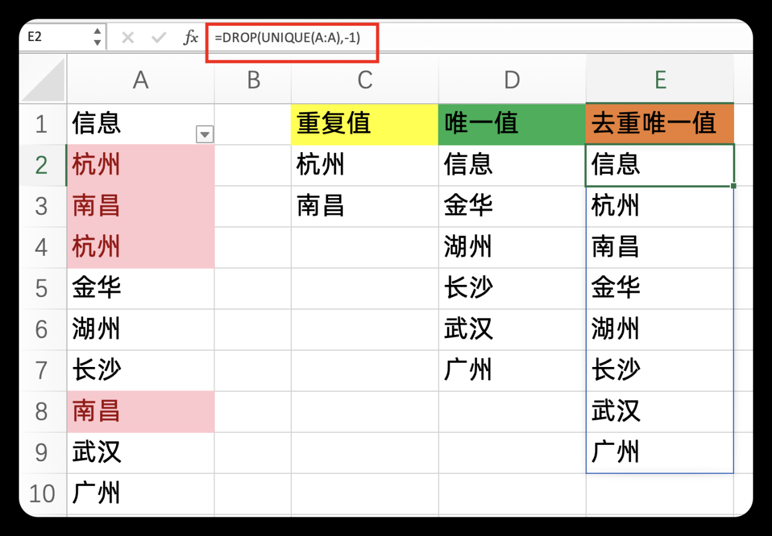Select cell D3 with 金华

(x=512, y=206)
